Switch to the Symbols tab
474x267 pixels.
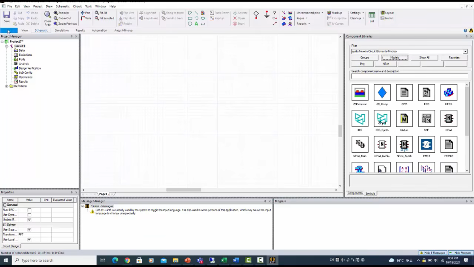(371, 193)
